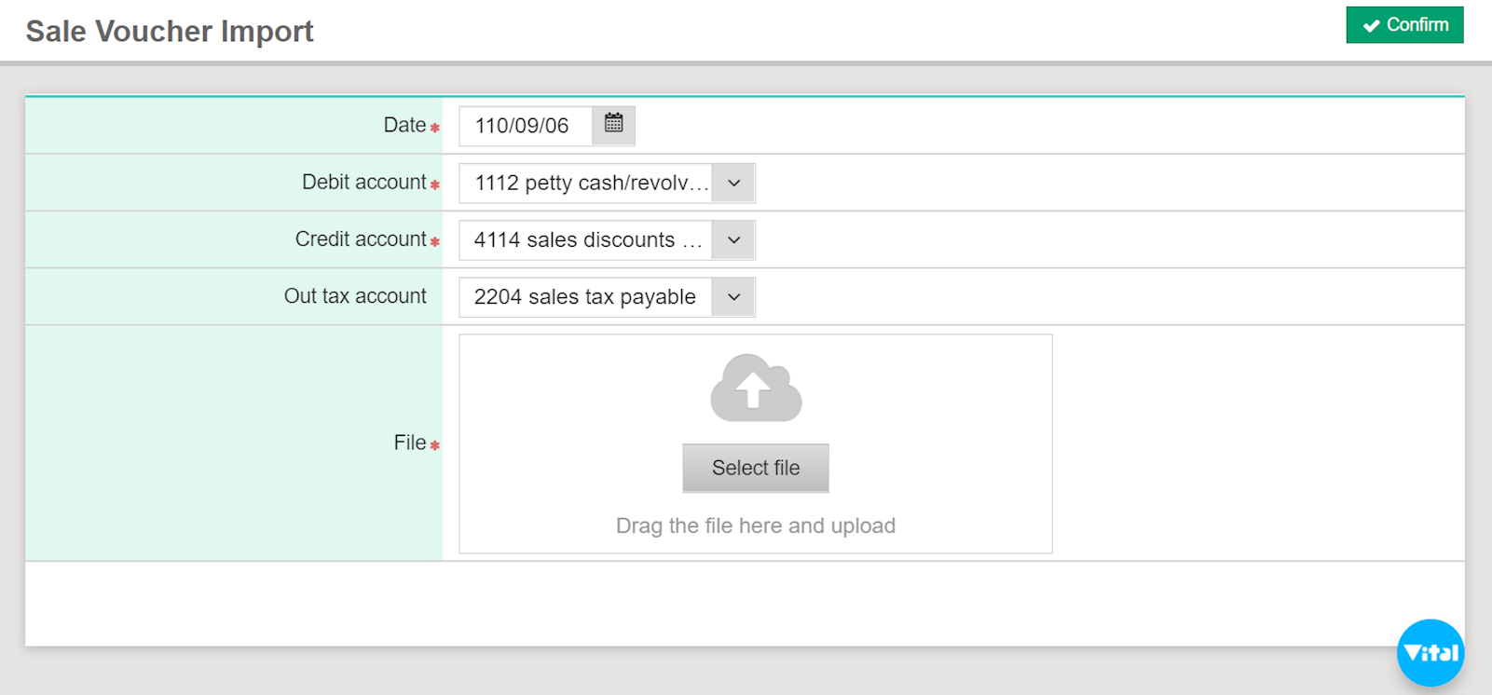The width and height of the screenshot is (1492, 695).
Task: Open the calendar date picker
Action: 613,125
